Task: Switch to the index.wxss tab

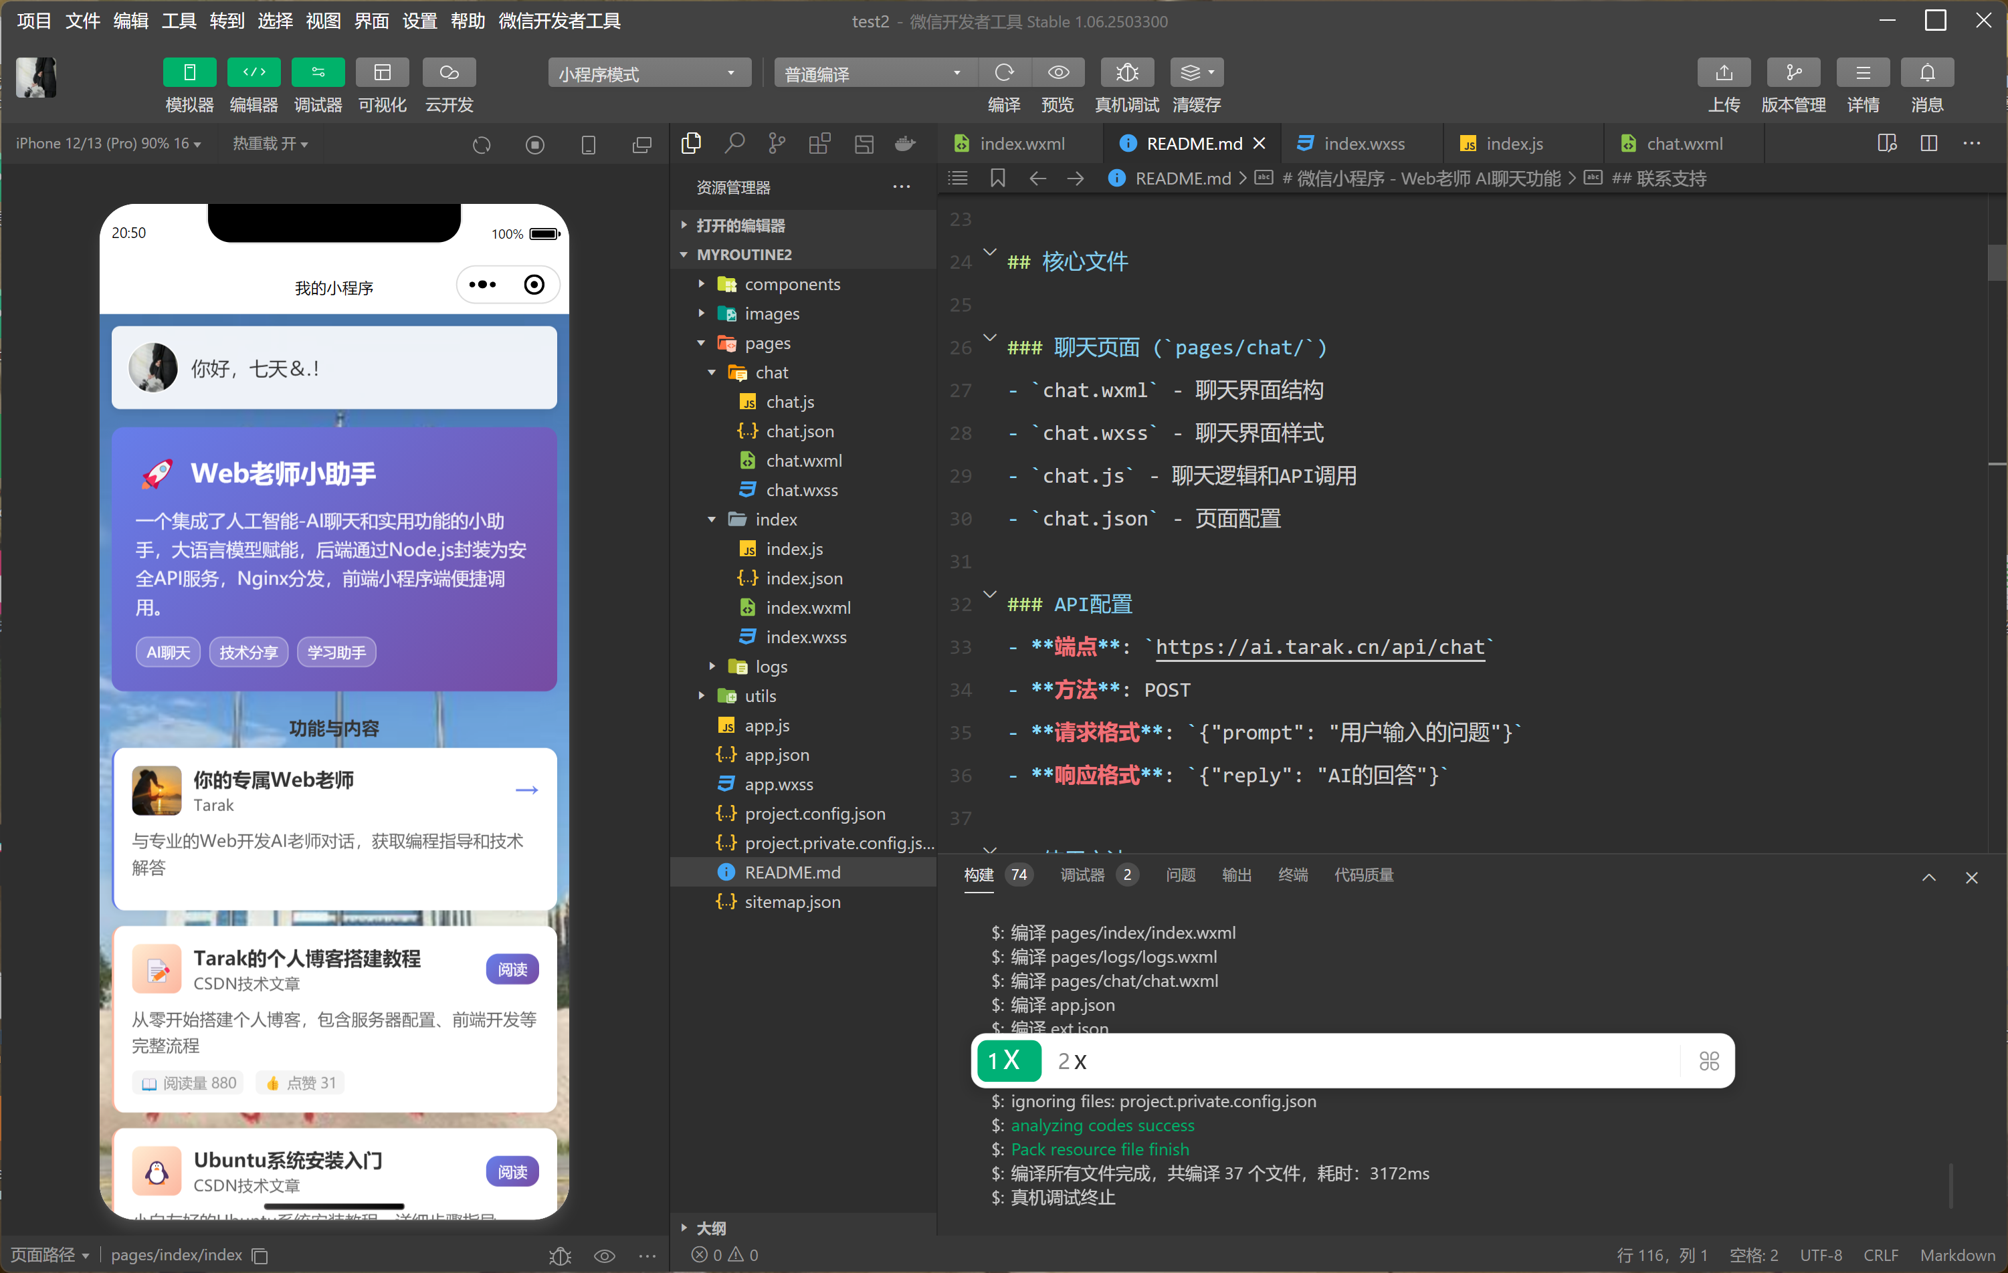Action: click(1363, 143)
